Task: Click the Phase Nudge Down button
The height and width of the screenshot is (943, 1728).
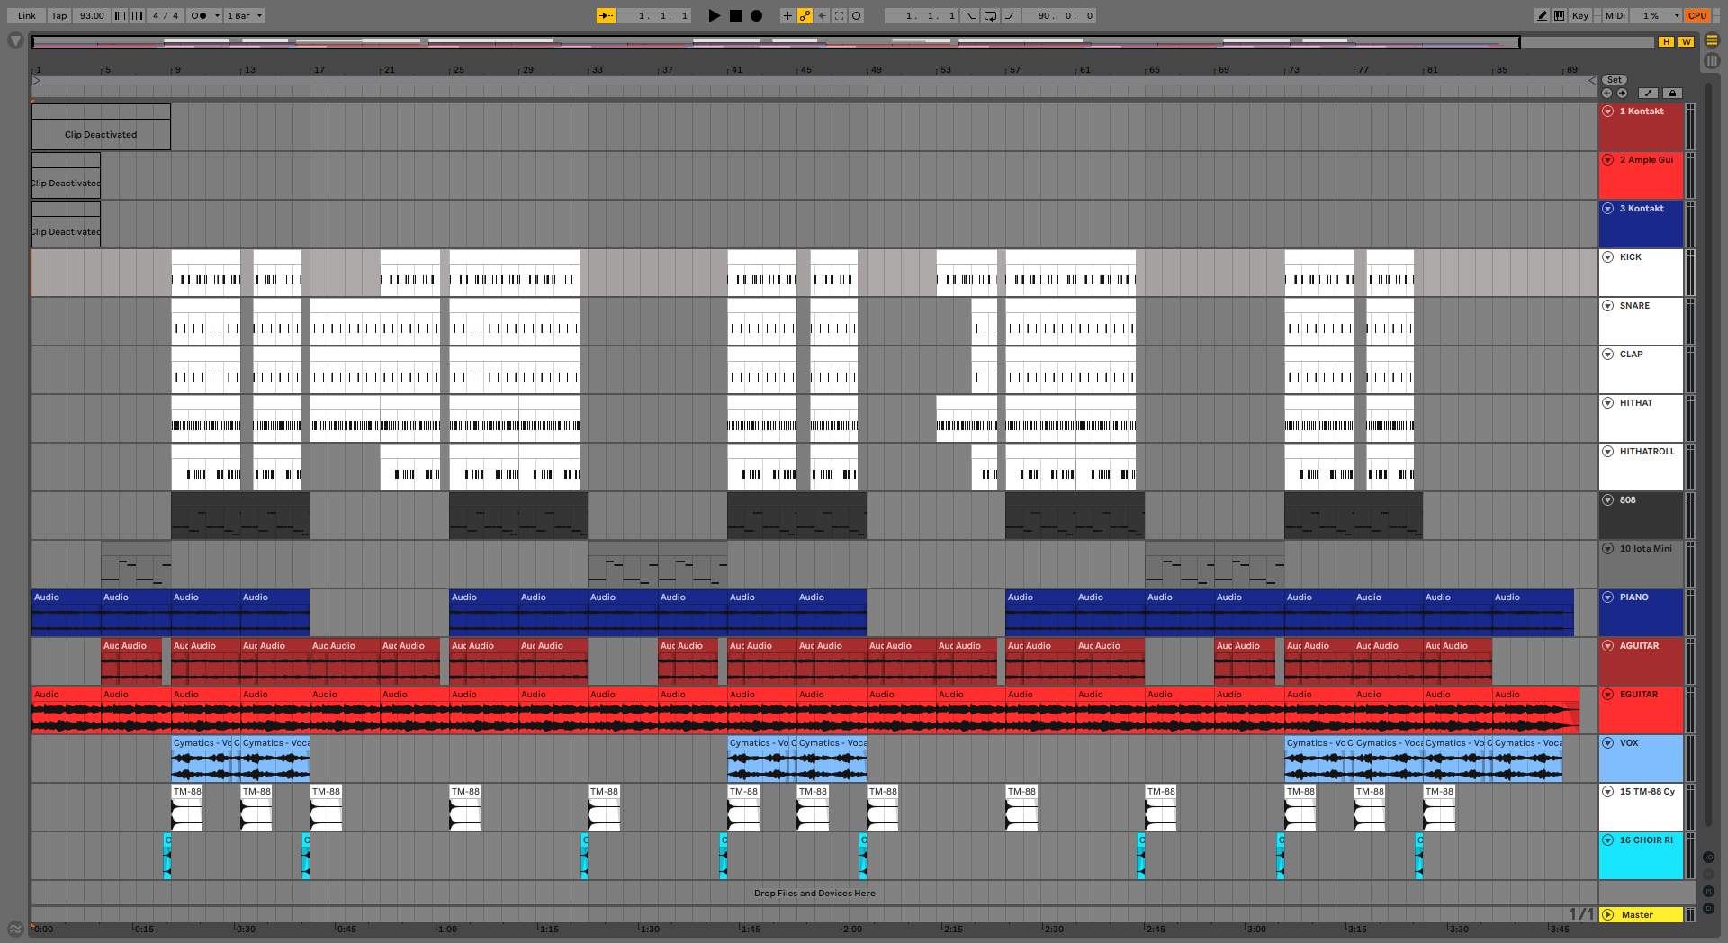Action: [x=120, y=15]
